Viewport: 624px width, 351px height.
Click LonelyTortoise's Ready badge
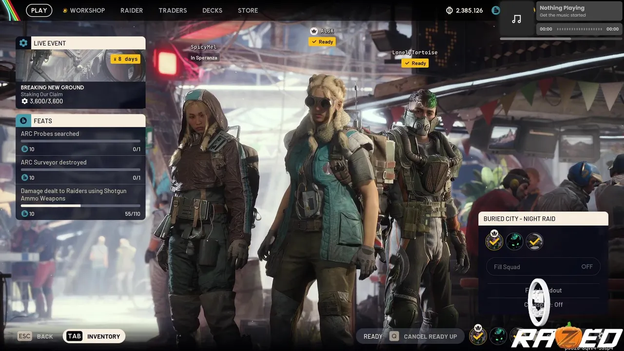(x=415, y=63)
